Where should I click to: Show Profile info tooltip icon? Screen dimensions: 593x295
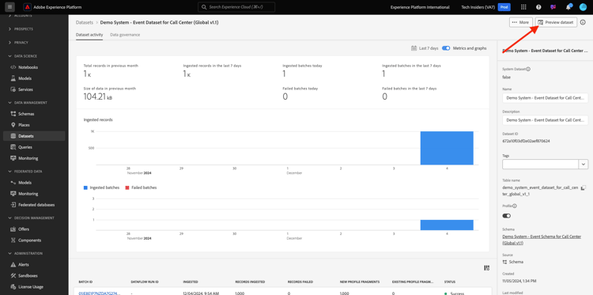515,206
